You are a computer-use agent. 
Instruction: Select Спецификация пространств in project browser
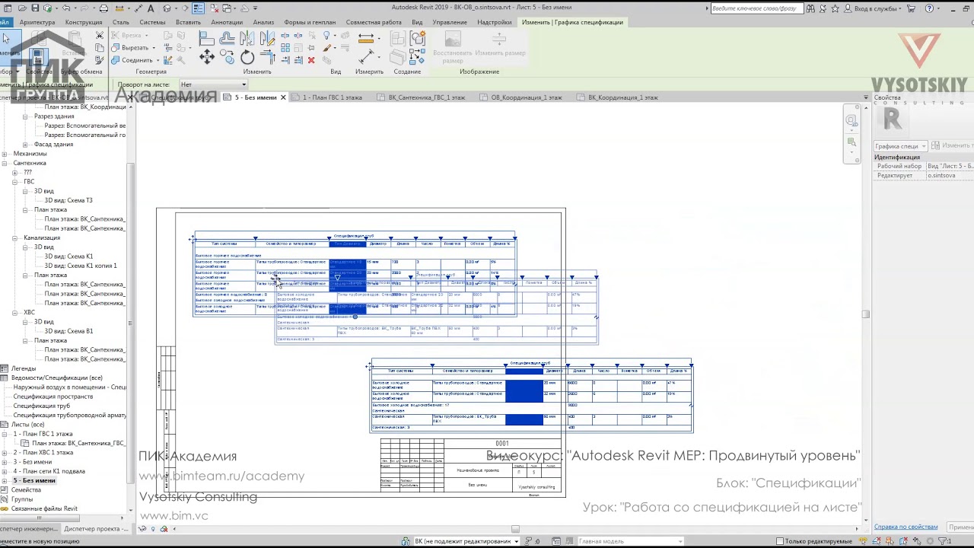coord(53,397)
